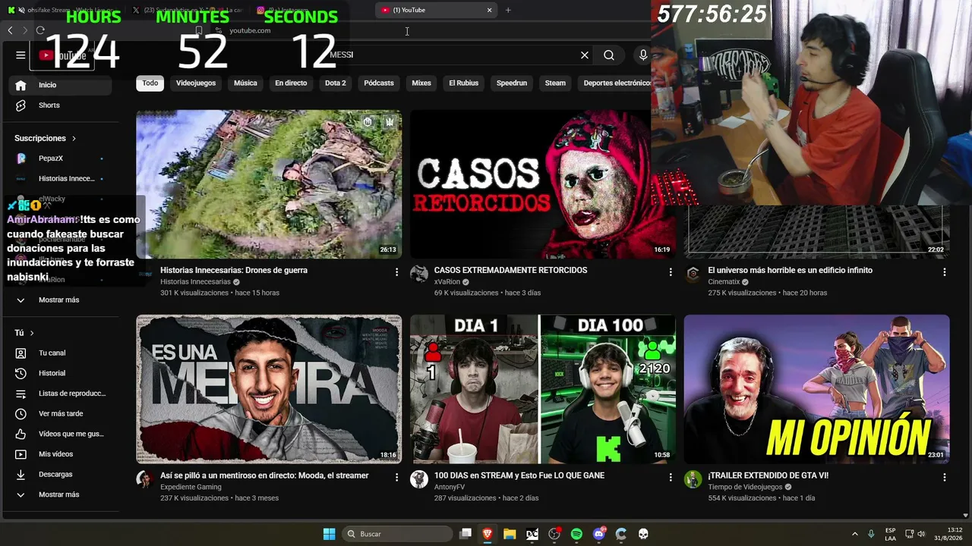Open xVaRion channel avatar
The width and height of the screenshot is (972, 546).
(x=419, y=274)
